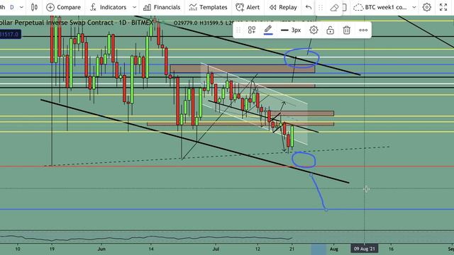
Task: Create a new Alert
Action: click(248, 7)
